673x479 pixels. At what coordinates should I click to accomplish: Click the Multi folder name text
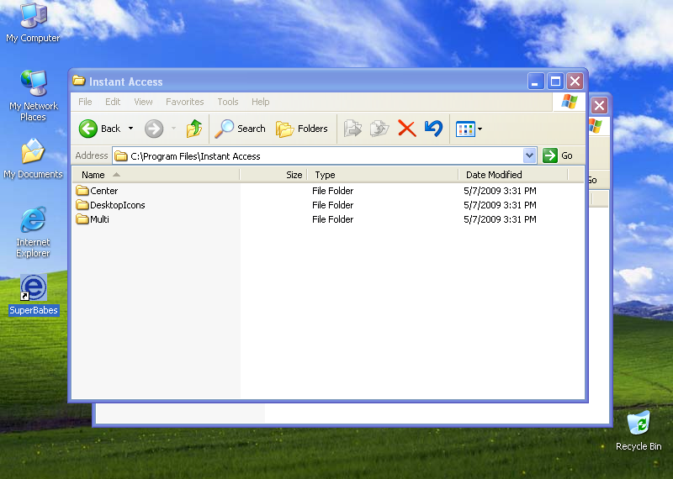tap(99, 219)
